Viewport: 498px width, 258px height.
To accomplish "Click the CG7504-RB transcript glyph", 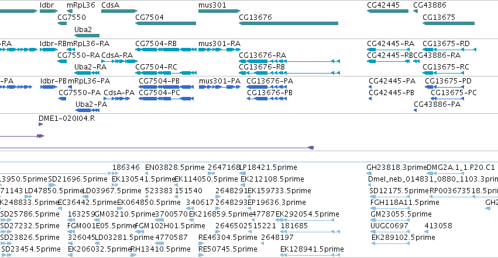I will 166,50.
